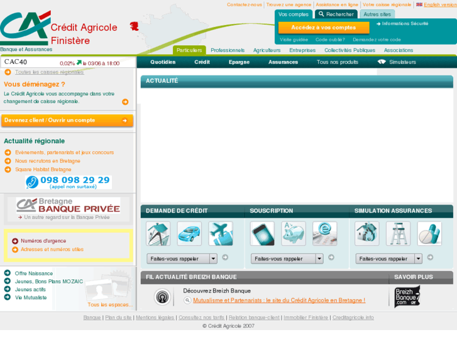Select the Professionnels tab

point(228,50)
